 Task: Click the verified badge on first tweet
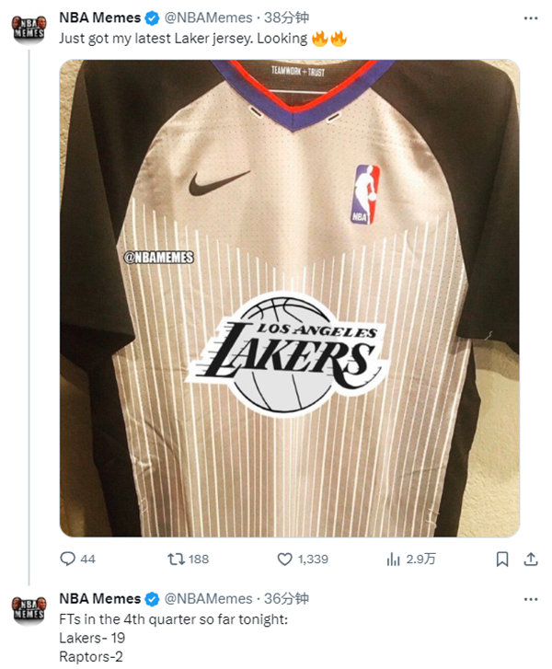[x=153, y=17]
